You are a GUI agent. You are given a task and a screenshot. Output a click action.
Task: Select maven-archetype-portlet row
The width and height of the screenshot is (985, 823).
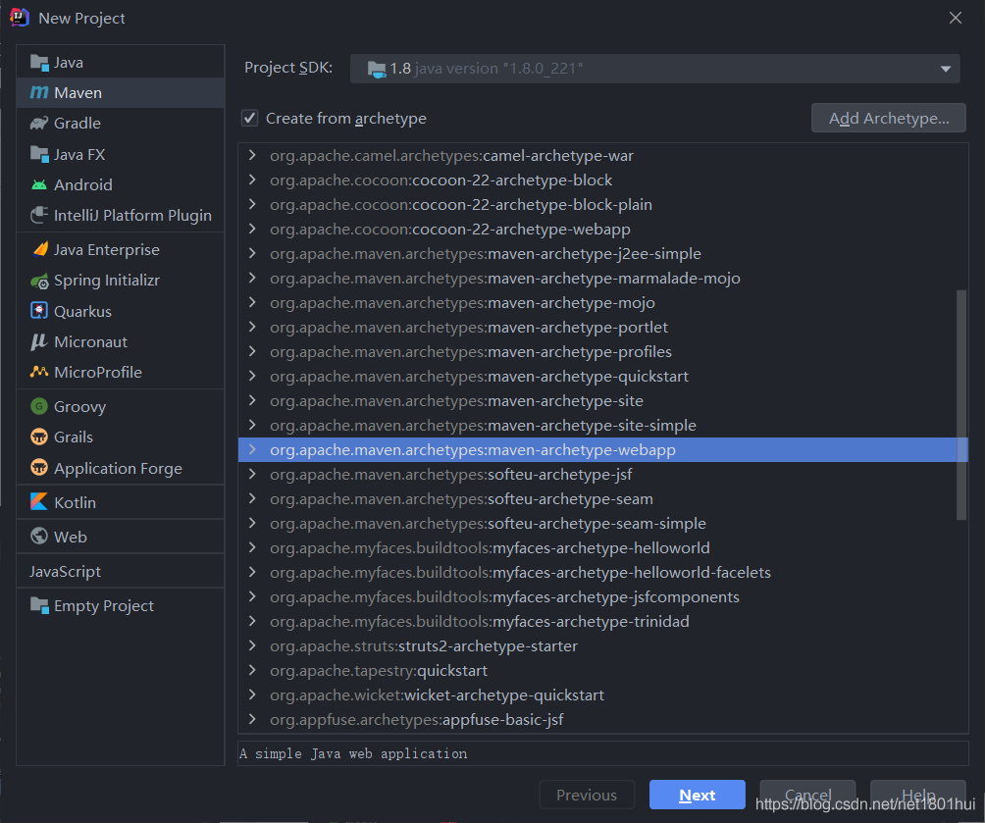(x=603, y=327)
